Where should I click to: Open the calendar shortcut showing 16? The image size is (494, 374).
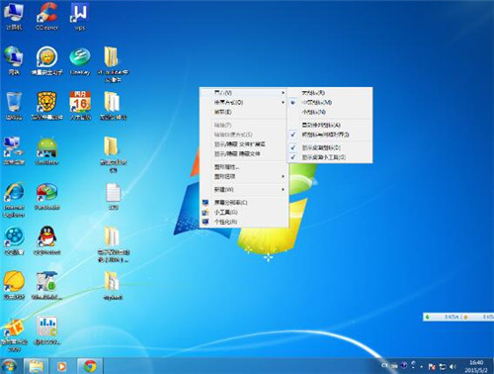click(80, 106)
